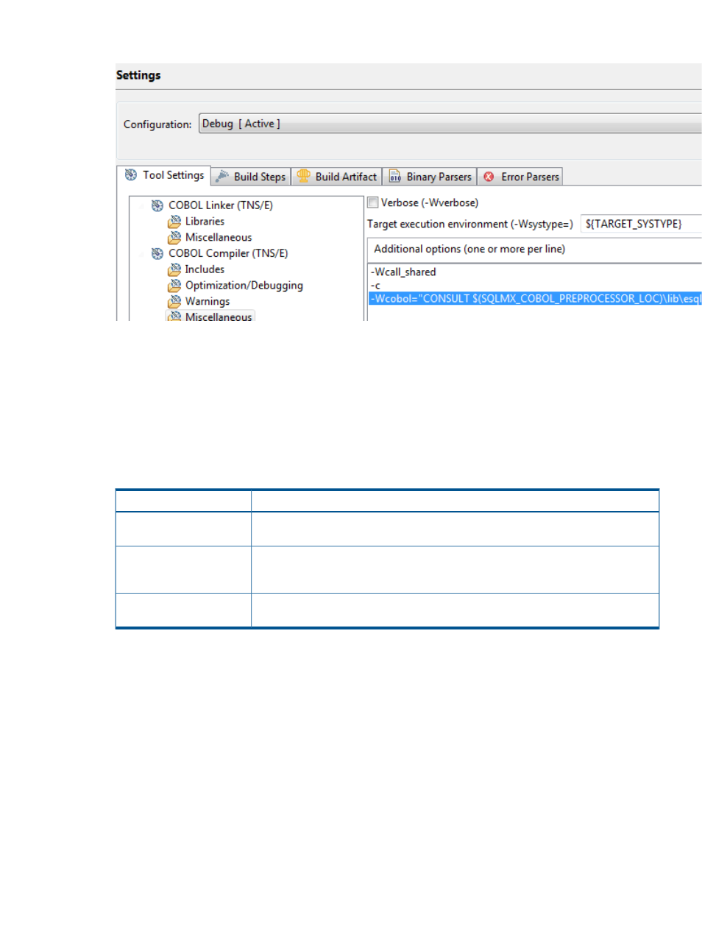Click the Configuration: label

pos(157,124)
